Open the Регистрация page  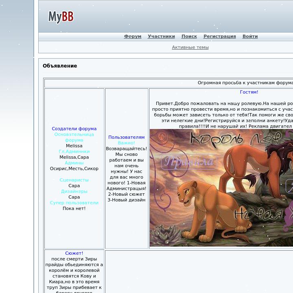pos(220,36)
